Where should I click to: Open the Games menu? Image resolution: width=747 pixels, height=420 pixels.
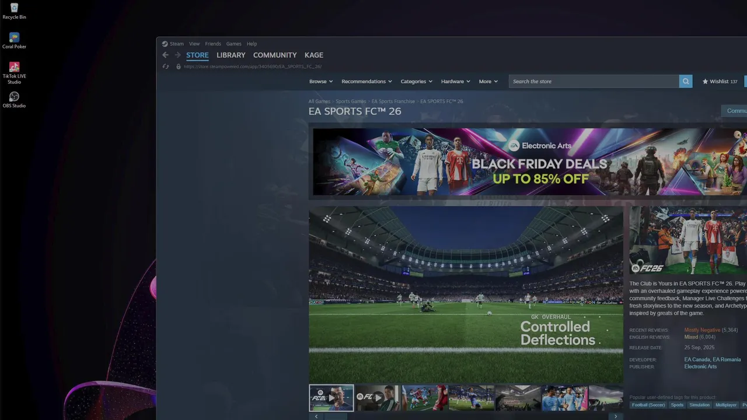click(x=234, y=44)
